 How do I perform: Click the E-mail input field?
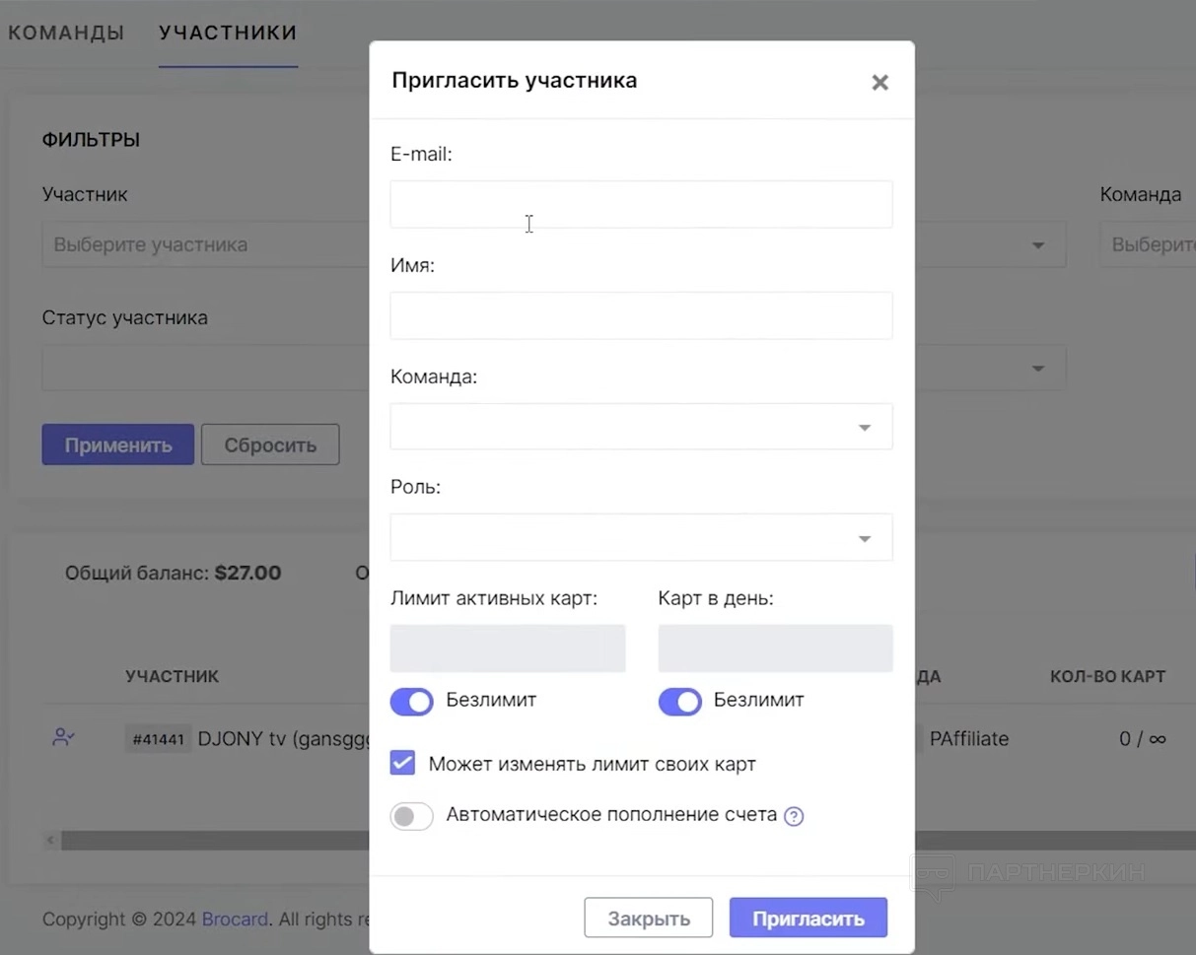pos(641,205)
